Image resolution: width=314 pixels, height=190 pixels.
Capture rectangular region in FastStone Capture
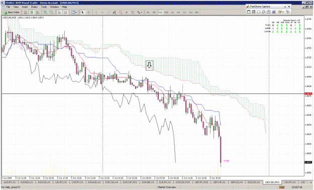pos(259,12)
